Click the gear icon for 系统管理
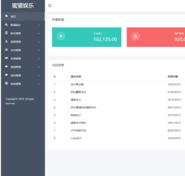Viewport: 185px width, 176px height. (6, 83)
